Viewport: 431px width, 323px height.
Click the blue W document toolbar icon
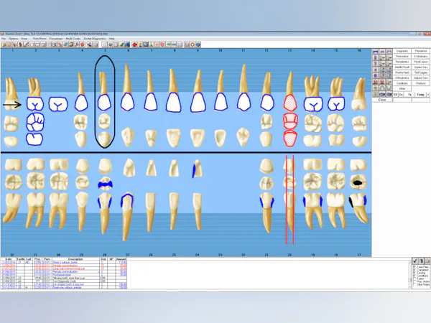click(146, 45)
